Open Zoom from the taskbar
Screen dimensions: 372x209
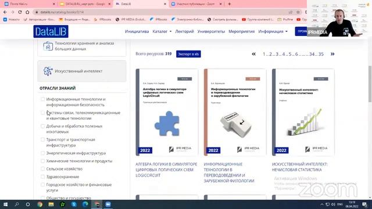(108, 204)
